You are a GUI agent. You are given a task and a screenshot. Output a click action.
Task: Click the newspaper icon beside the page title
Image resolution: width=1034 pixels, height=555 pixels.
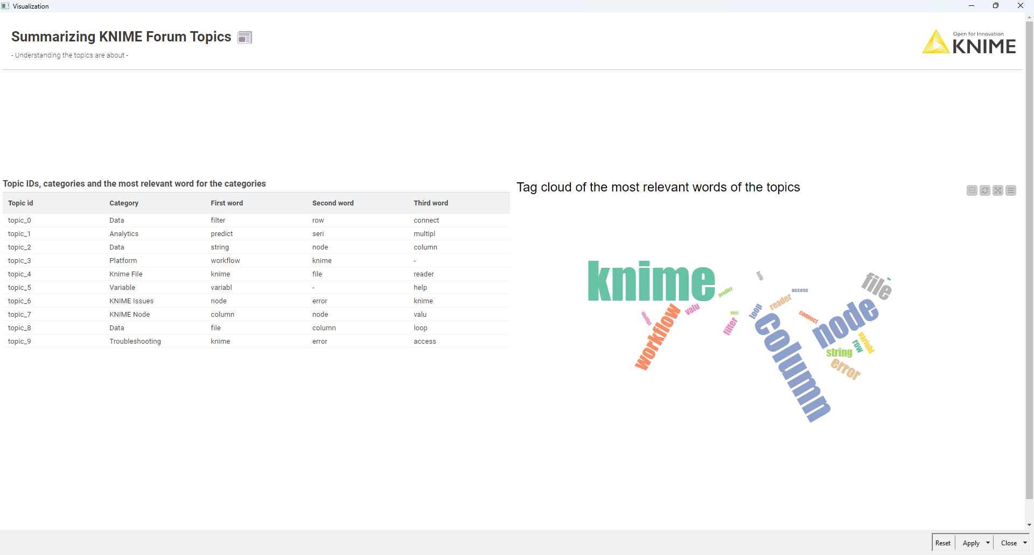(x=244, y=38)
